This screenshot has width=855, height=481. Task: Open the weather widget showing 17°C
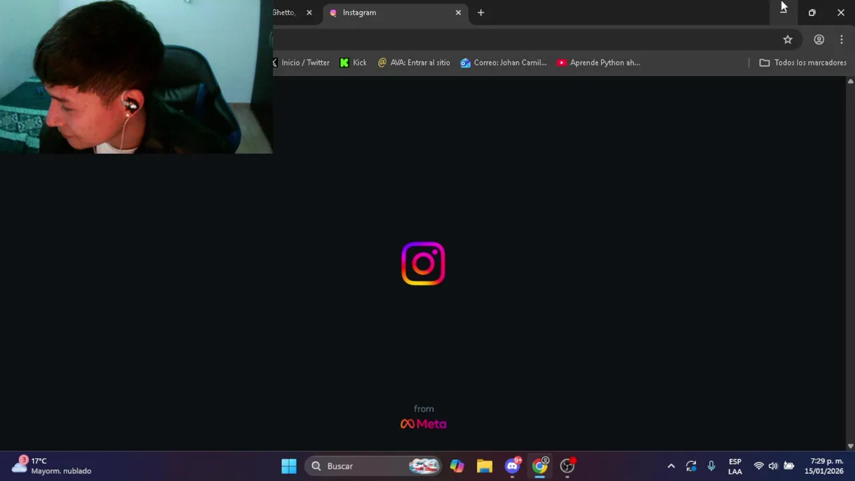[52, 466]
